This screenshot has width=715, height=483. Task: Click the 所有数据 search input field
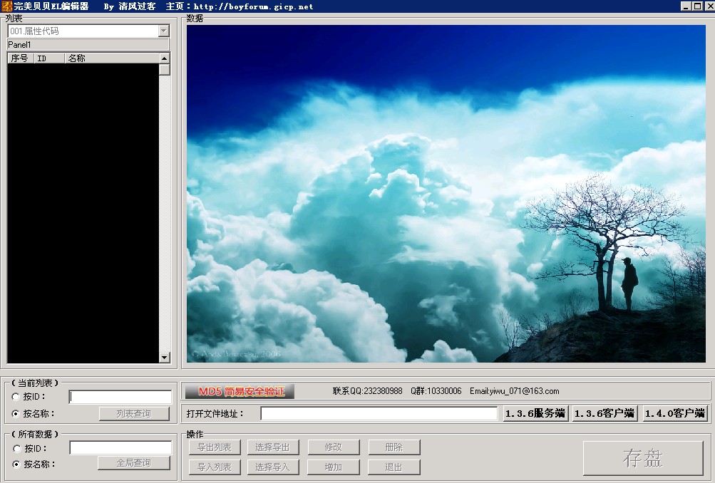(120, 447)
